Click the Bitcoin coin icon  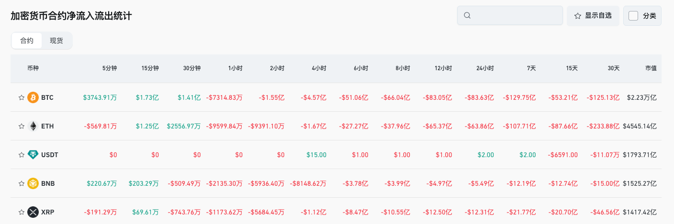point(33,97)
